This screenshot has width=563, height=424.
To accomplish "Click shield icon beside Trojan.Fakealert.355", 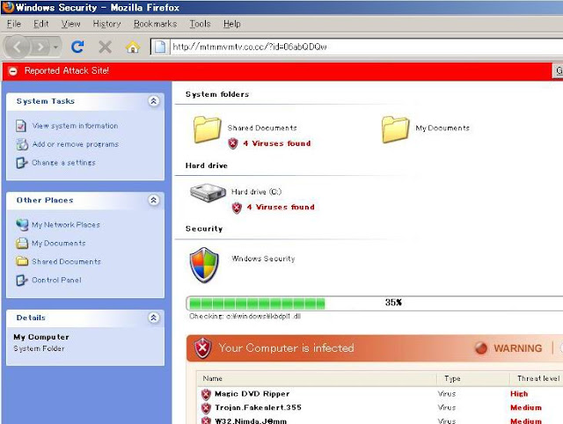I will tap(206, 408).
